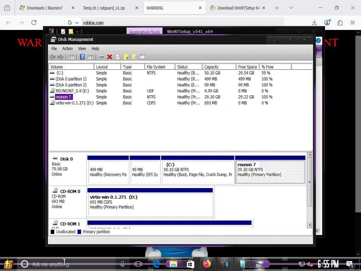Sort by the Capacity column header
This screenshot has width=361, height=271.
tap(219, 67)
